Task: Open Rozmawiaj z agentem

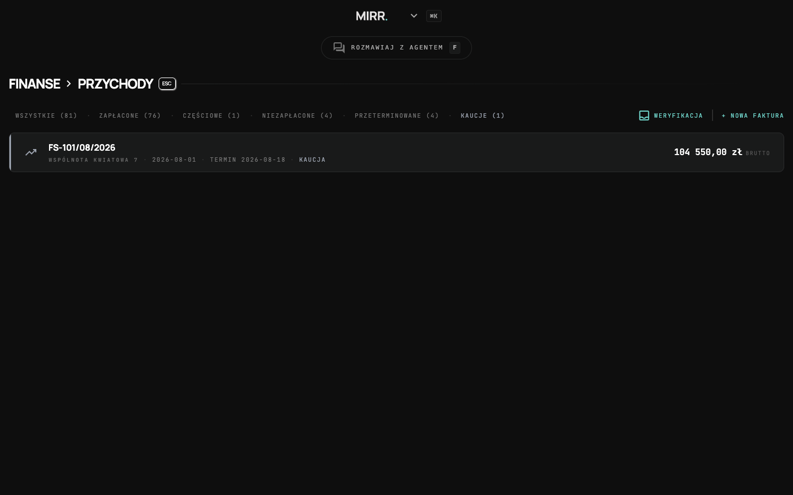Action: (397, 48)
